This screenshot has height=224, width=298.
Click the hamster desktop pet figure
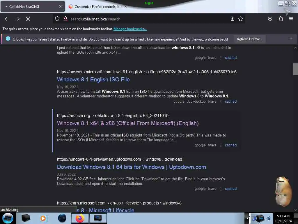[x=283, y=191]
